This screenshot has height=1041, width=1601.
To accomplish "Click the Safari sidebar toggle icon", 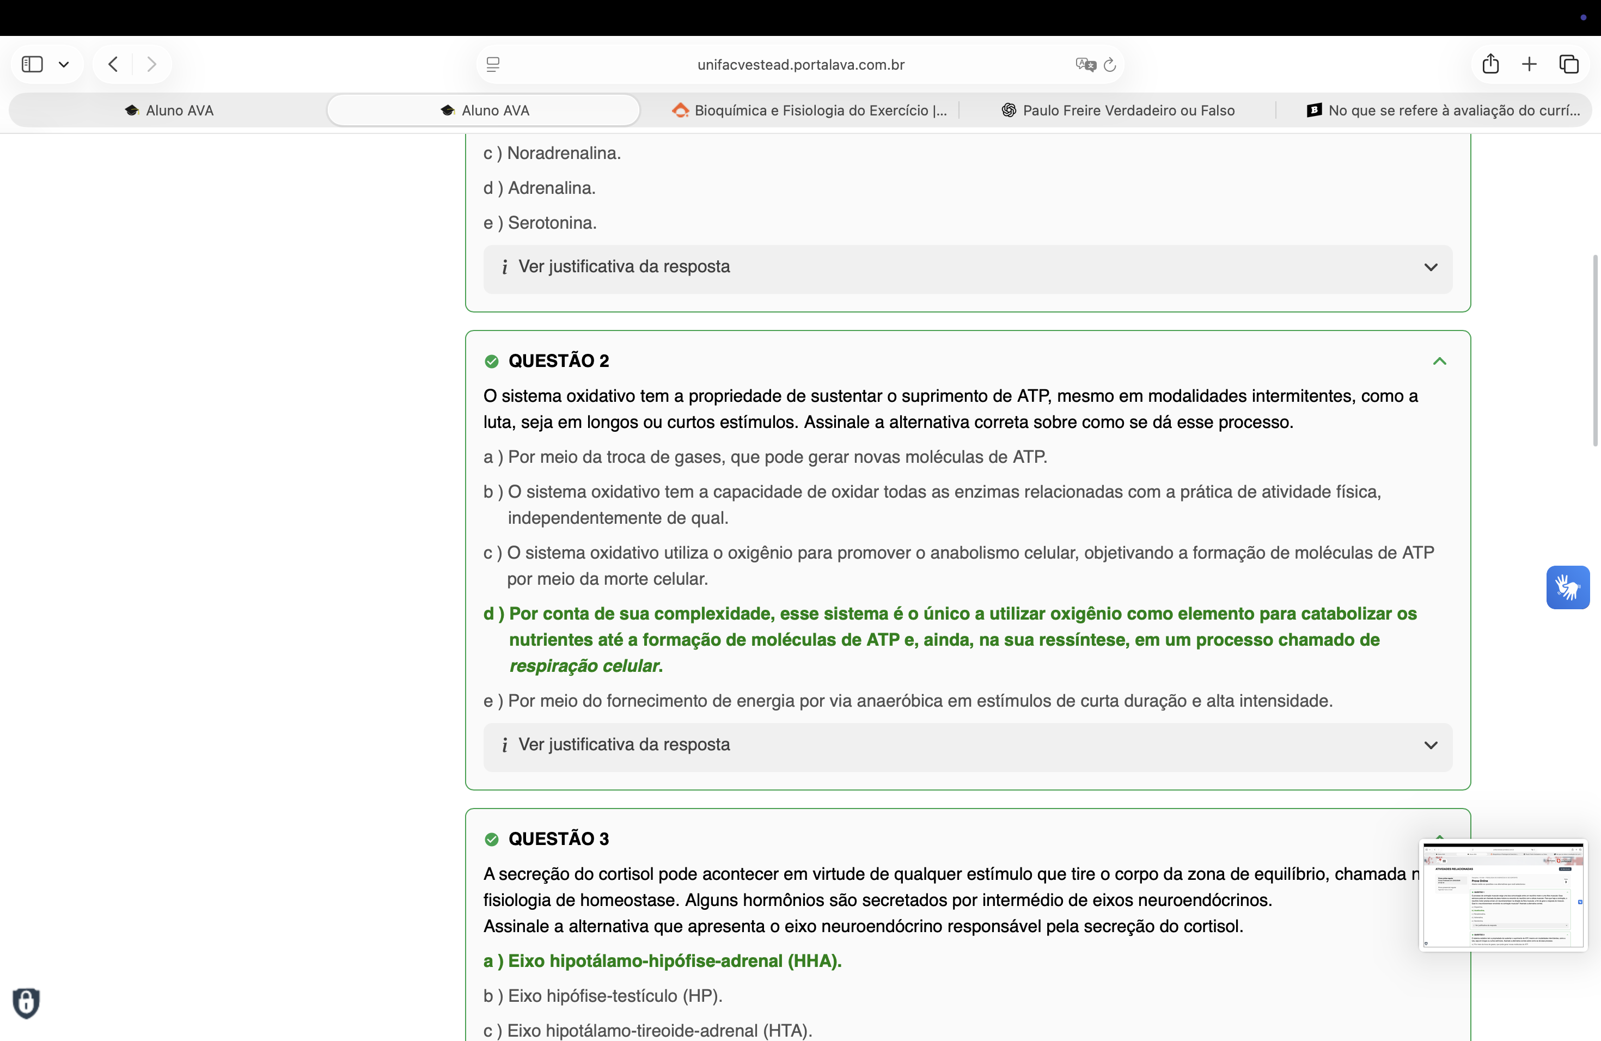I will point(32,65).
